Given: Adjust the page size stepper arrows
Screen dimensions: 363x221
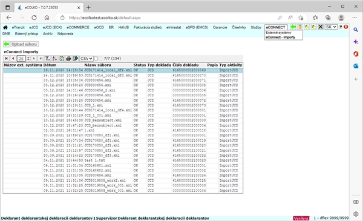Looking at the screenshot, I should pos(28,58).
